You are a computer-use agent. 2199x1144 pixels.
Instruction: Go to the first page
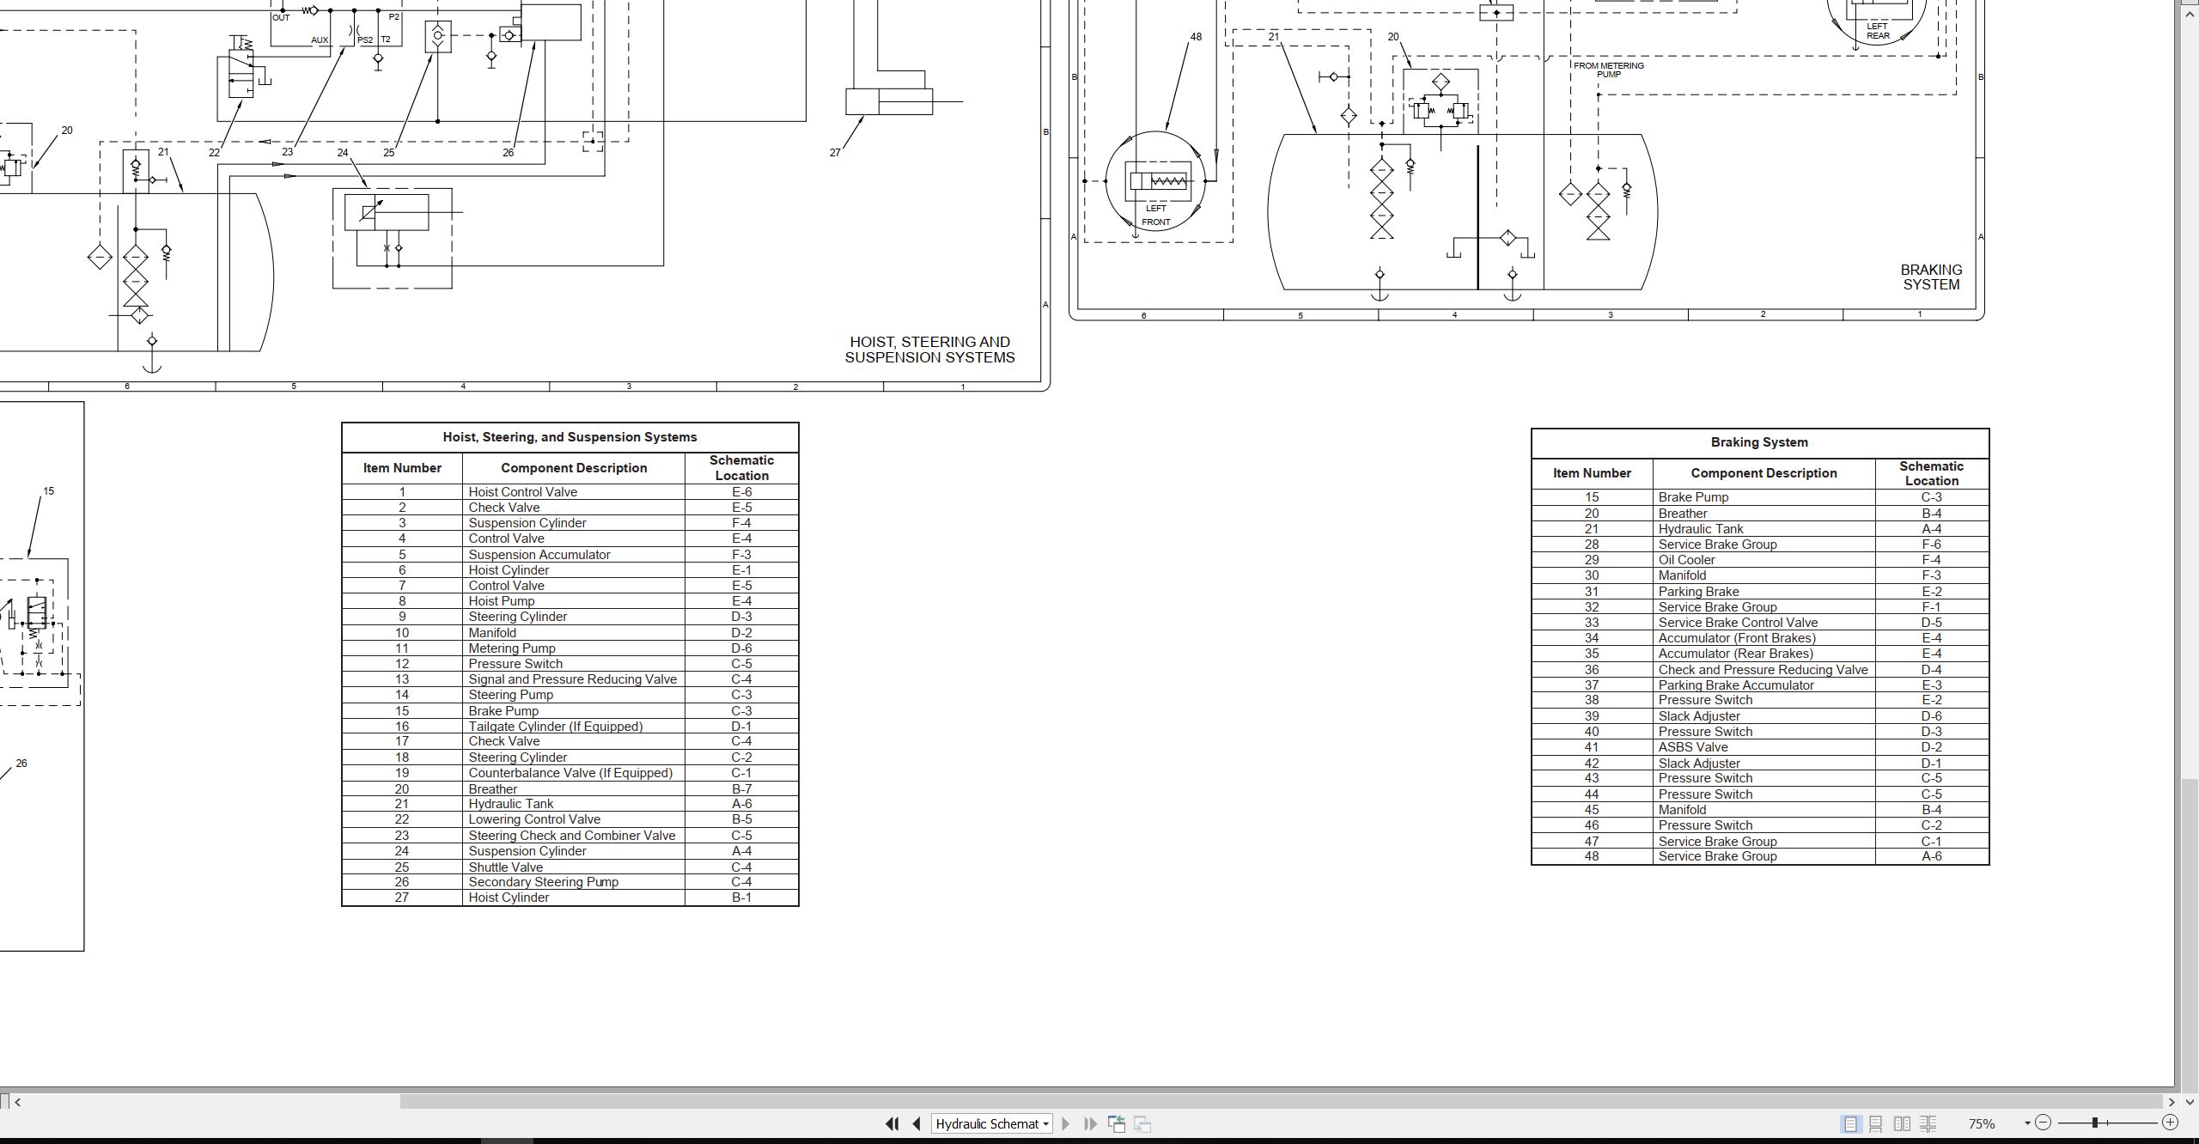(x=892, y=1123)
